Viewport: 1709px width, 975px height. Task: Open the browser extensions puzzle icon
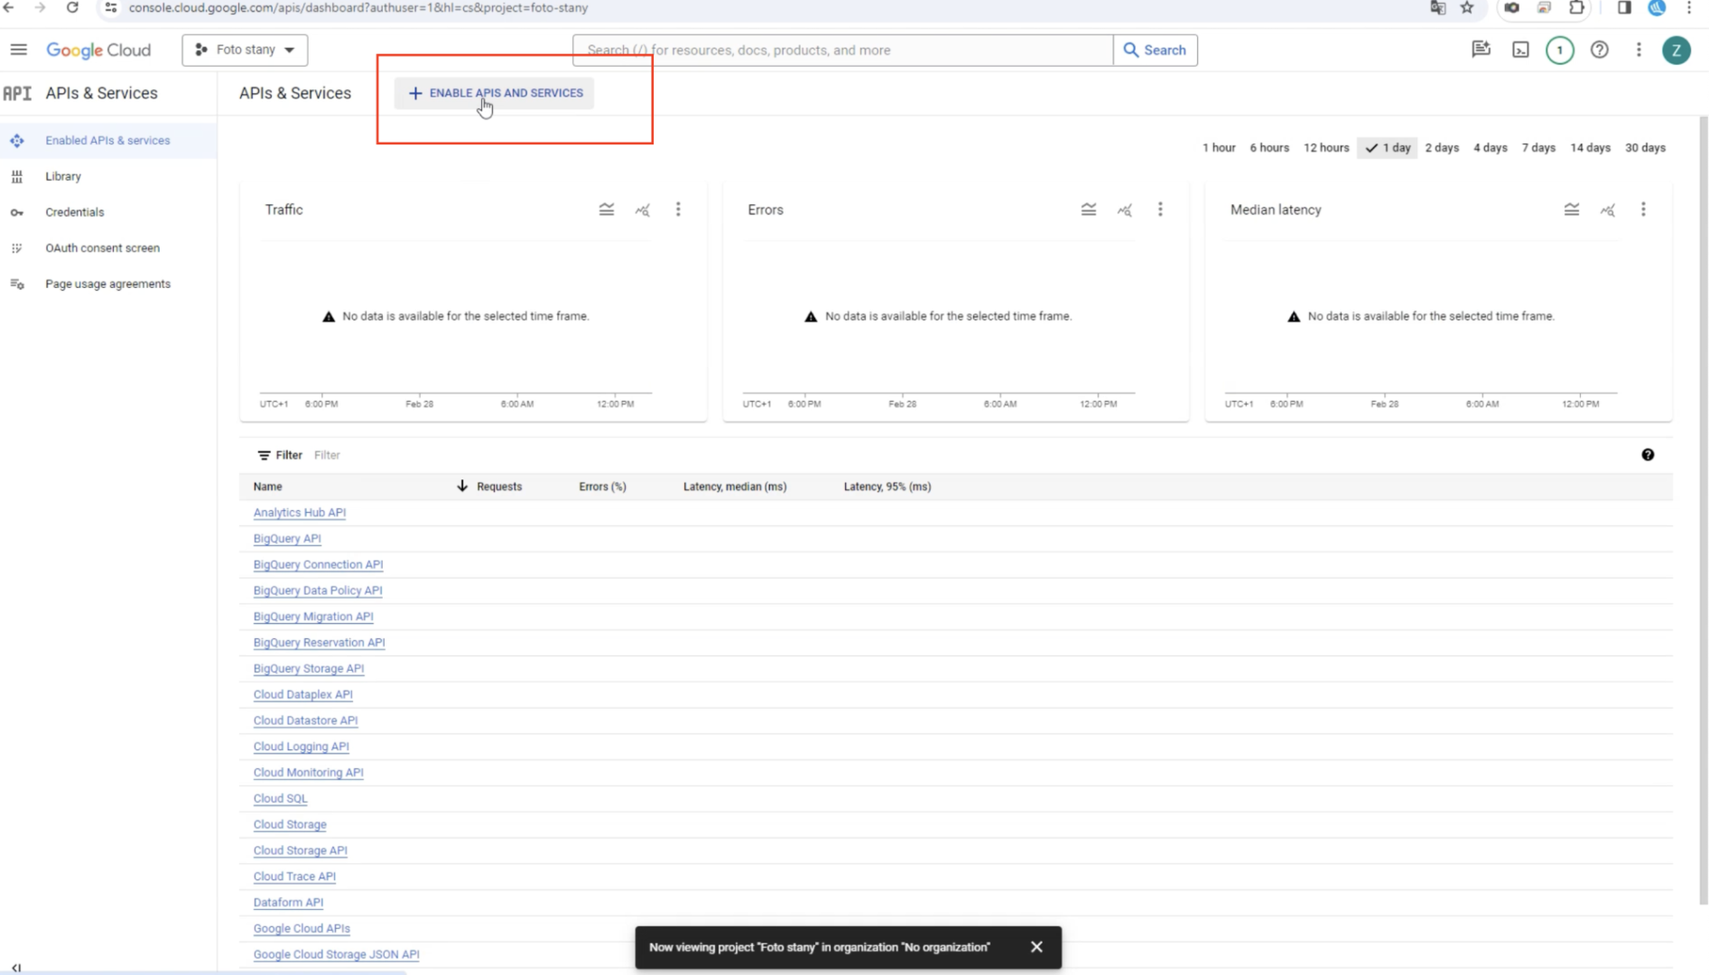(x=1576, y=8)
